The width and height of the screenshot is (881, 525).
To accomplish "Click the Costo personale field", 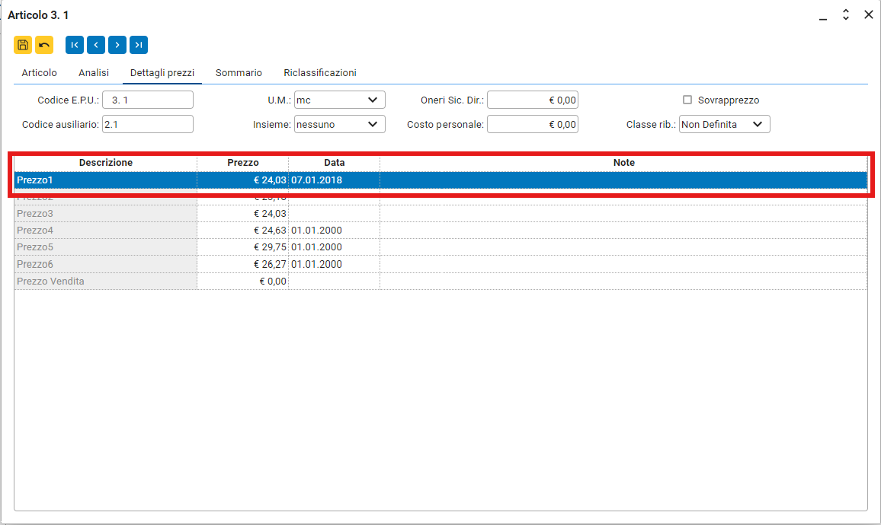I will coord(532,124).
